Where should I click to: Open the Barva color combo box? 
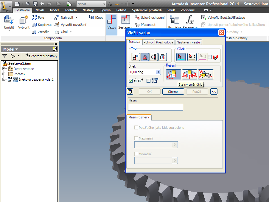91,4
